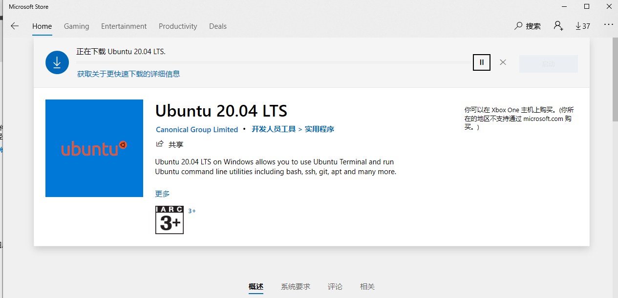Click the vertical scrollbar thumb
This screenshot has height=298, width=618.
[615, 80]
